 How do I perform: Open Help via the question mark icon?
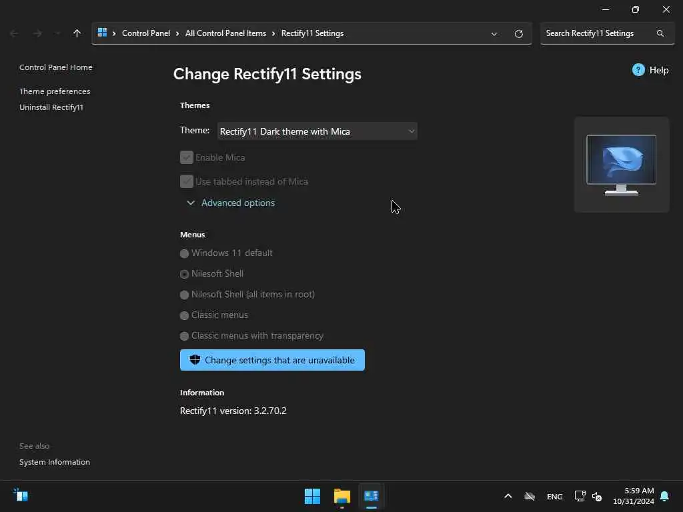point(638,69)
